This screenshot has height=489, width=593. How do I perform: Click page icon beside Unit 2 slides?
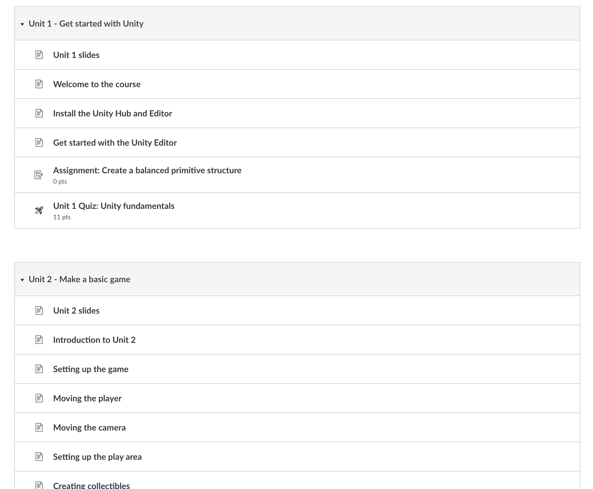(x=39, y=310)
